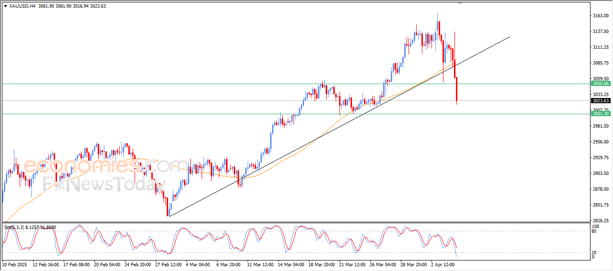Click the 12 Feb 16:00 time label

(46, 264)
